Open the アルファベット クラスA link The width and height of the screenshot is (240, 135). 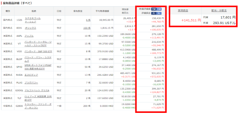coord(37,90)
